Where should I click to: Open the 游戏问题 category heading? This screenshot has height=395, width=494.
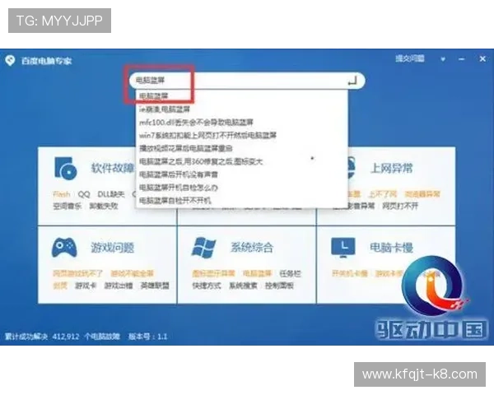[113, 248]
